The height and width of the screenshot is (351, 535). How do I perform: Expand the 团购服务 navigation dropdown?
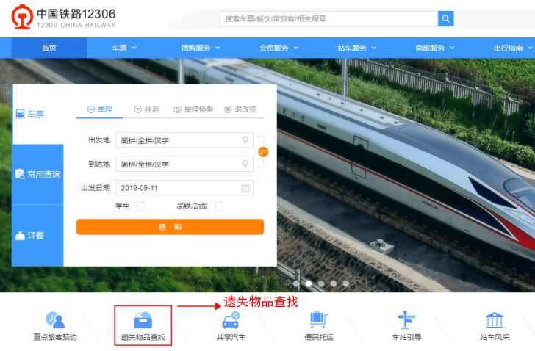coord(201,48)
